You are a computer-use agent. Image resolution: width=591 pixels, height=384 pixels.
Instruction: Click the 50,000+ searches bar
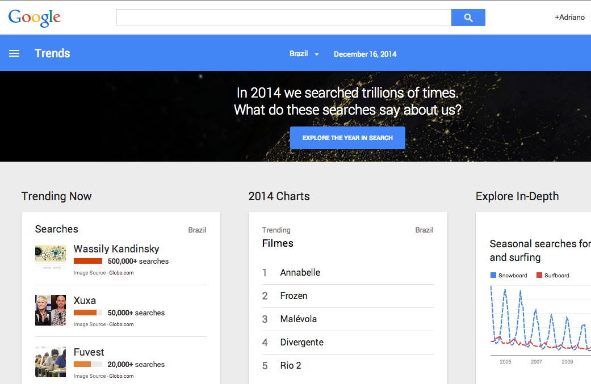[x=88, y=313]
